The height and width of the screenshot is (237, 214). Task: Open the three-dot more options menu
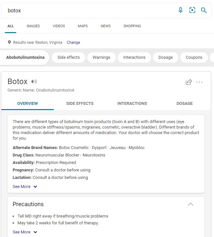pos(199,82)
